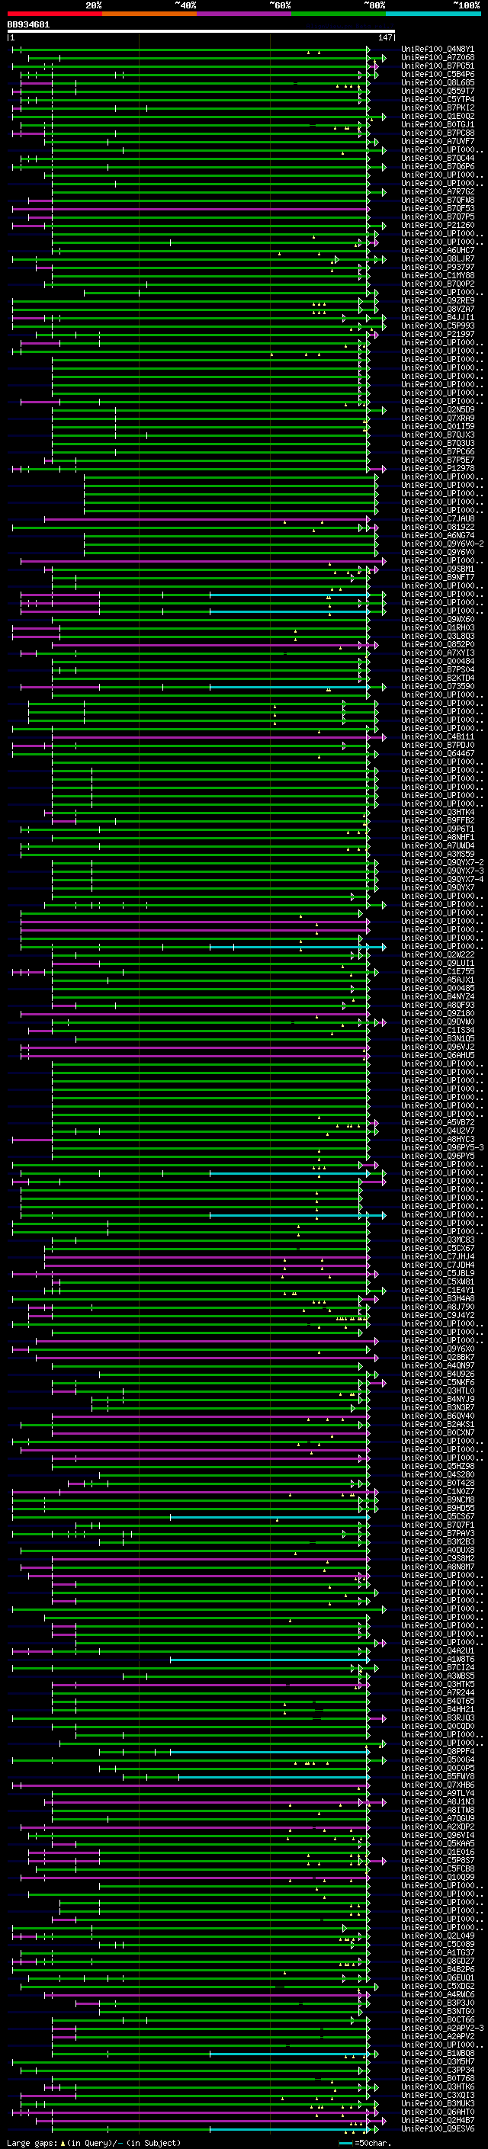Select the UniRef100_B3MUK3 label
The image size is (488, 2149).
point(437,2103)
